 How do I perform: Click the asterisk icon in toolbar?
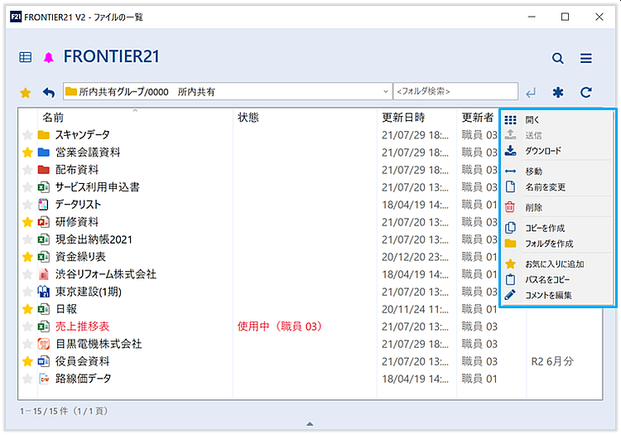click(558, 92)
